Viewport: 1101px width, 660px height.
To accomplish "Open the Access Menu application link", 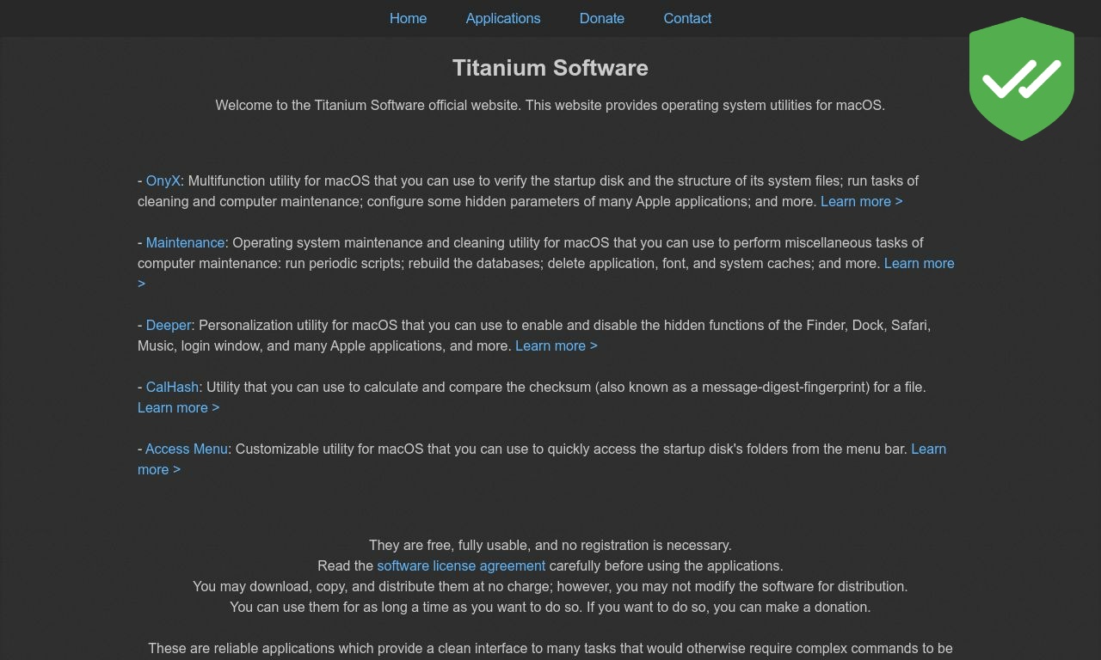I will (187, 449).
